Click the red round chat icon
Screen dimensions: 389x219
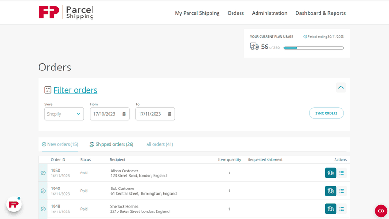coord(381,211)
